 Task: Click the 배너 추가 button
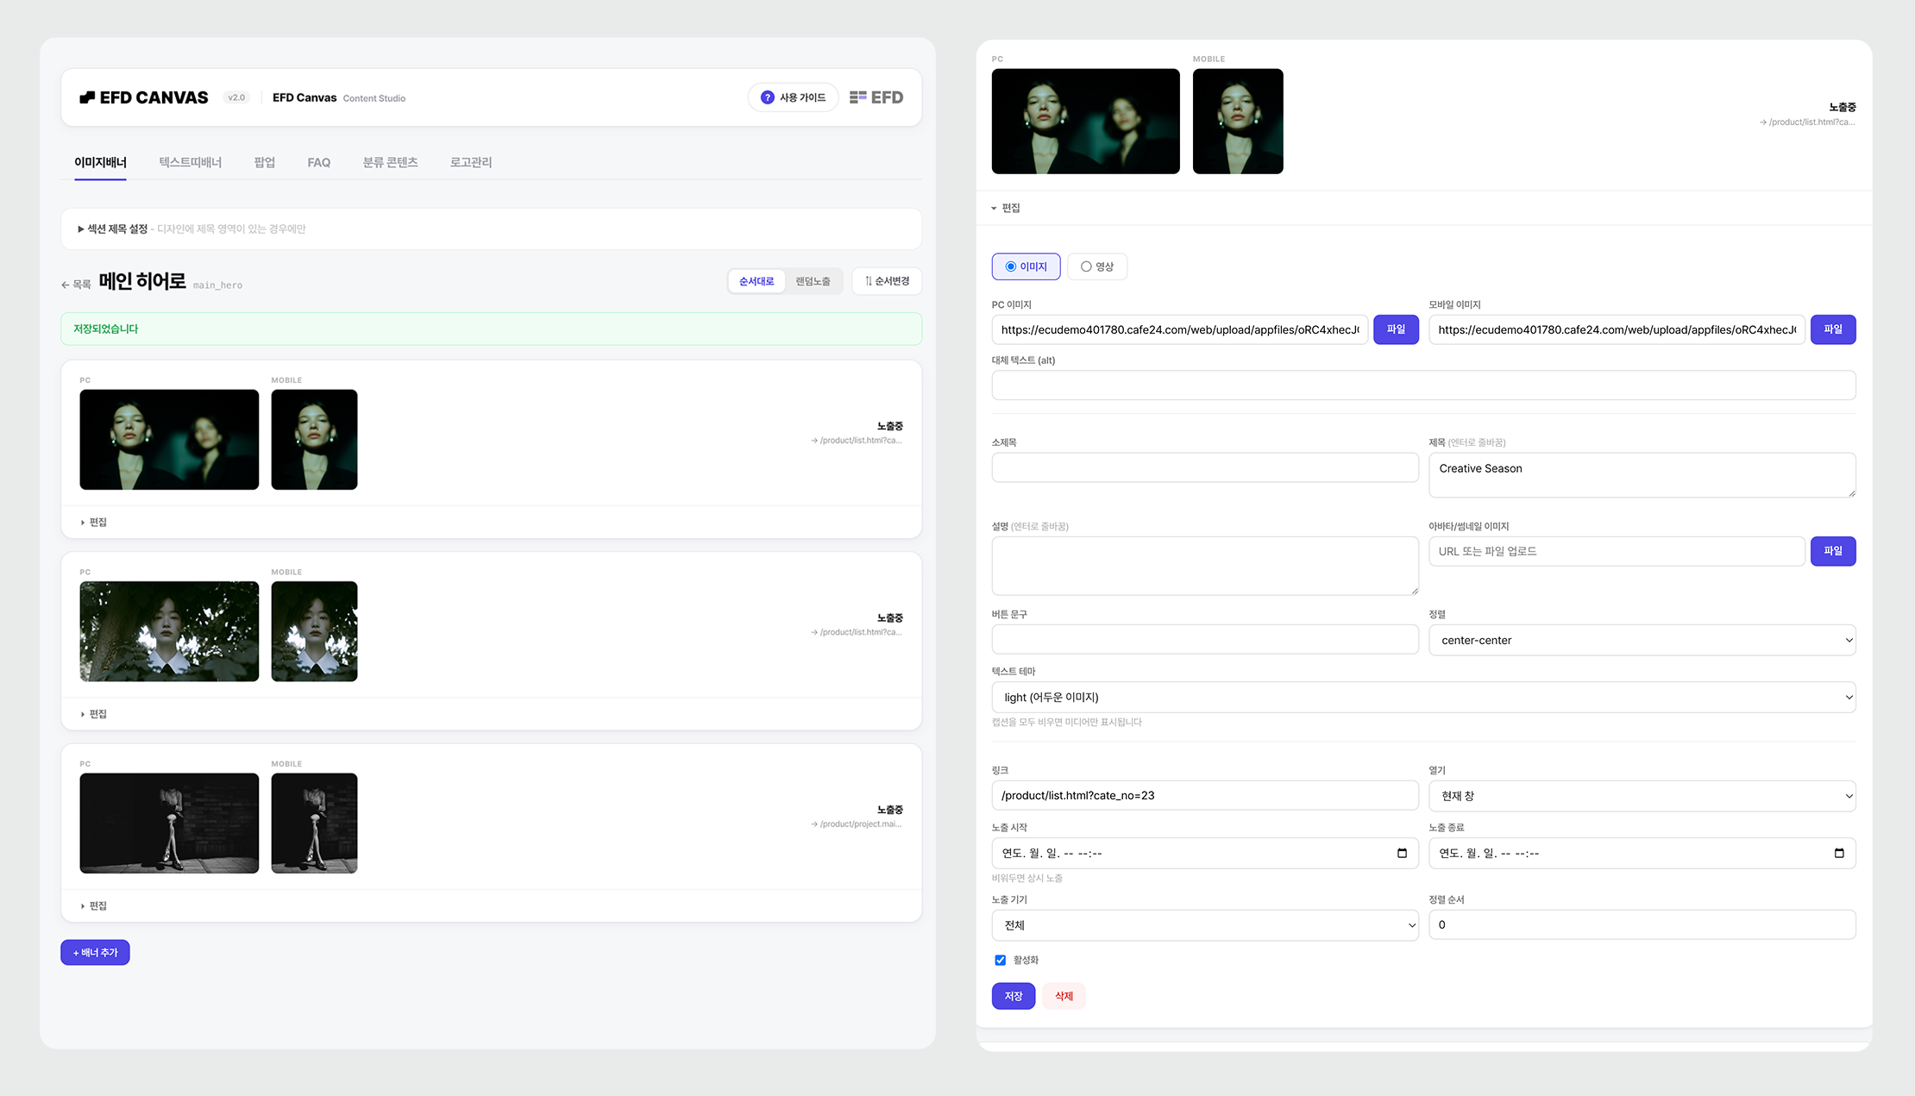click(x=95, y=952)
